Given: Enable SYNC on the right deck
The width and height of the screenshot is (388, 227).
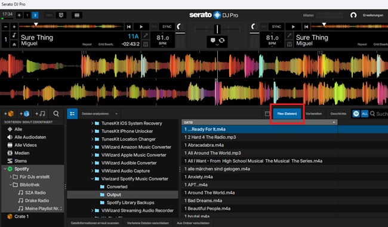Looking at the screenshot, I should [x=276, y=27].
